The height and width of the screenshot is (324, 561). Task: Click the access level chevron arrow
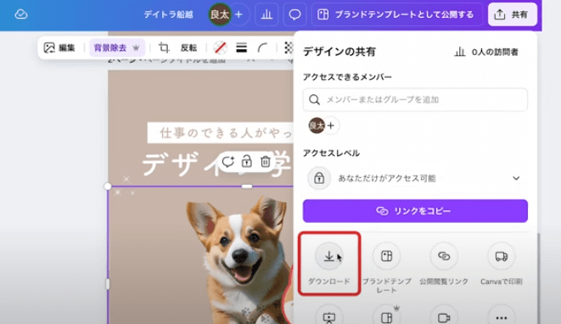pos(516,178)
